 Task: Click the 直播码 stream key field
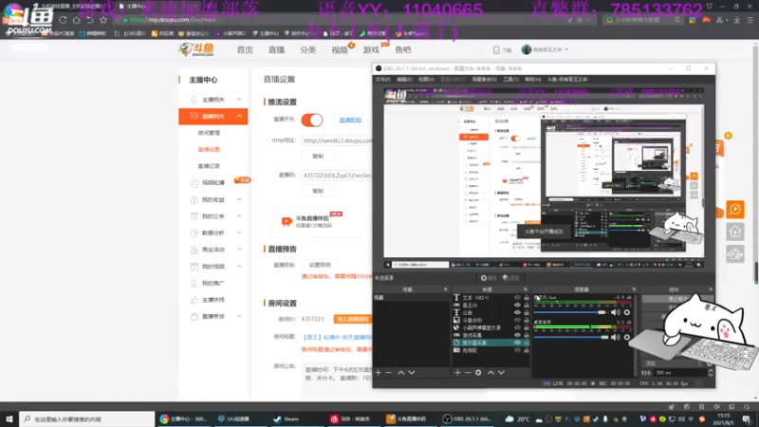coord(337,176)
